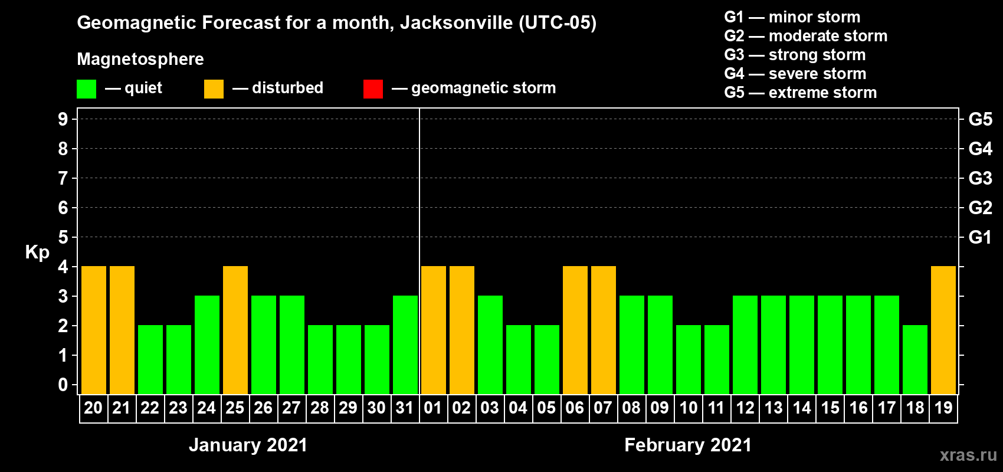
Task: Select the February 12 green bar
Action: point(745,345)
